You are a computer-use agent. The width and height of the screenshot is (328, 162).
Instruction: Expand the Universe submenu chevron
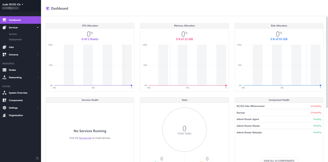tap(38, 55)
